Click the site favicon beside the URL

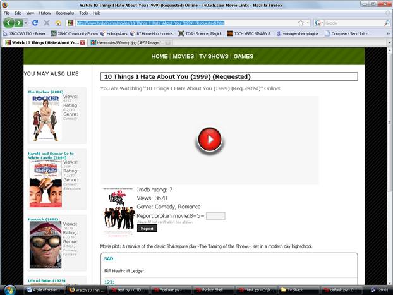click(70, 23)
